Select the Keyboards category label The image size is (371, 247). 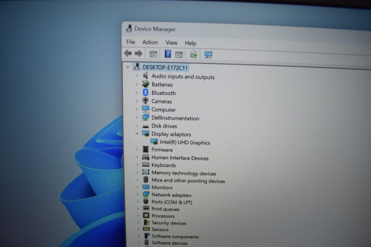(x=164, y=165)
